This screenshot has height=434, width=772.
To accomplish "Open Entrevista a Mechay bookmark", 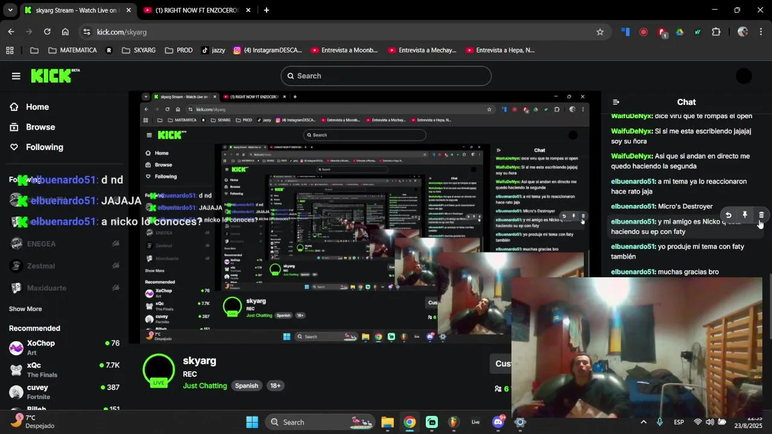I will (x=422, y=50).
